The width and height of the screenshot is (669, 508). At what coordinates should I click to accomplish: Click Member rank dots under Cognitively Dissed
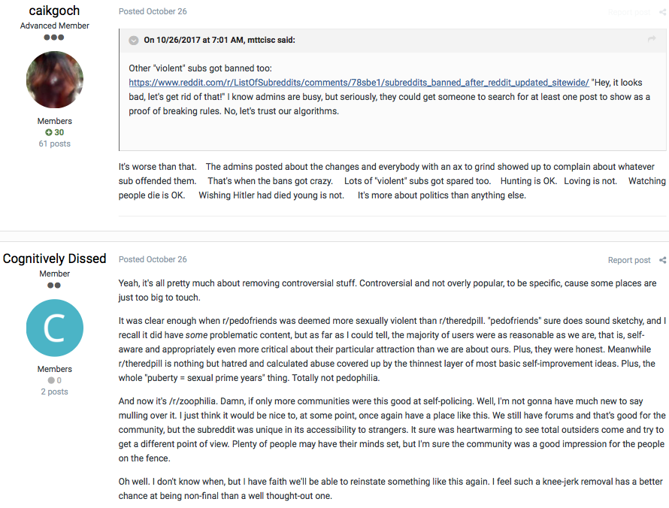click(x=54, y=286)
